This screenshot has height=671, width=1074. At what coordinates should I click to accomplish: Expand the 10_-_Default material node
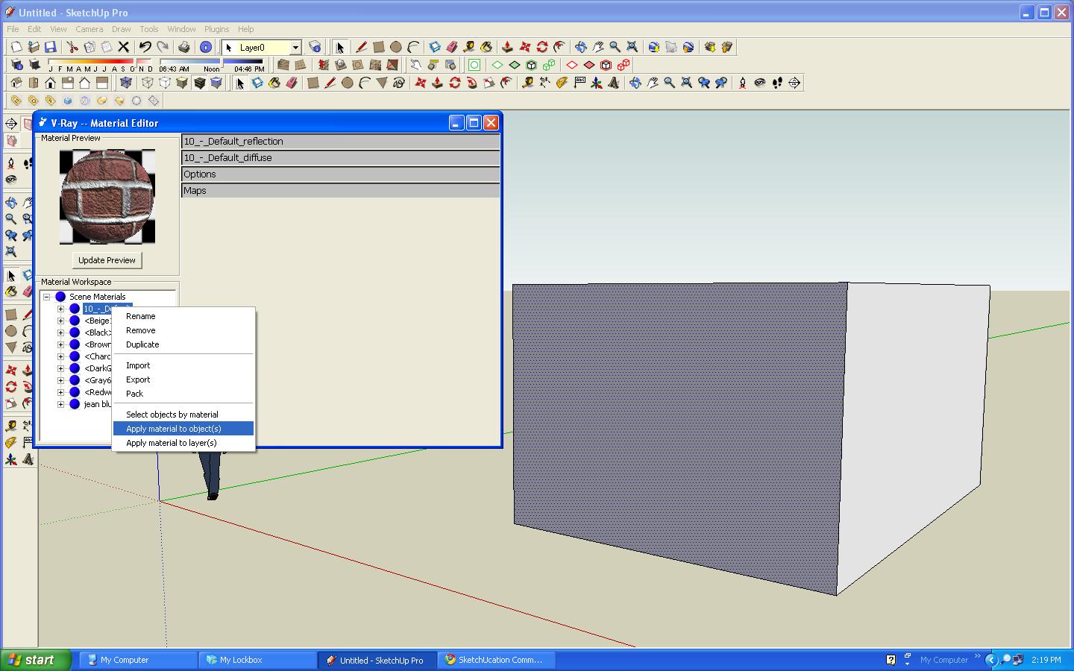point(61,309)
